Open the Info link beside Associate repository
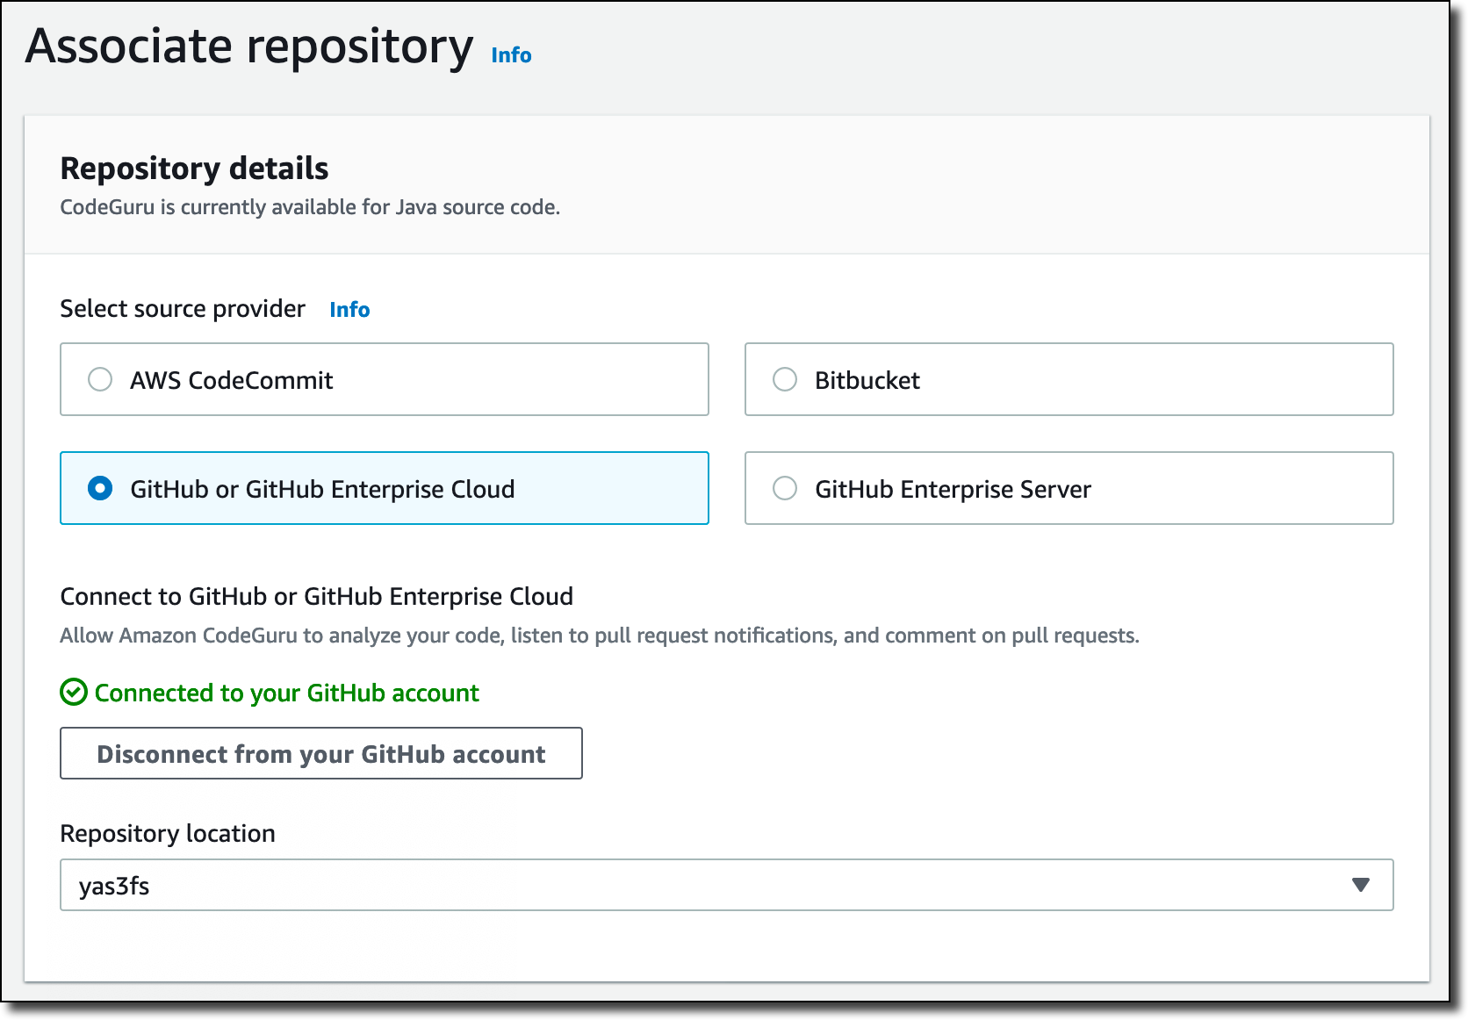 pos(511,55)
